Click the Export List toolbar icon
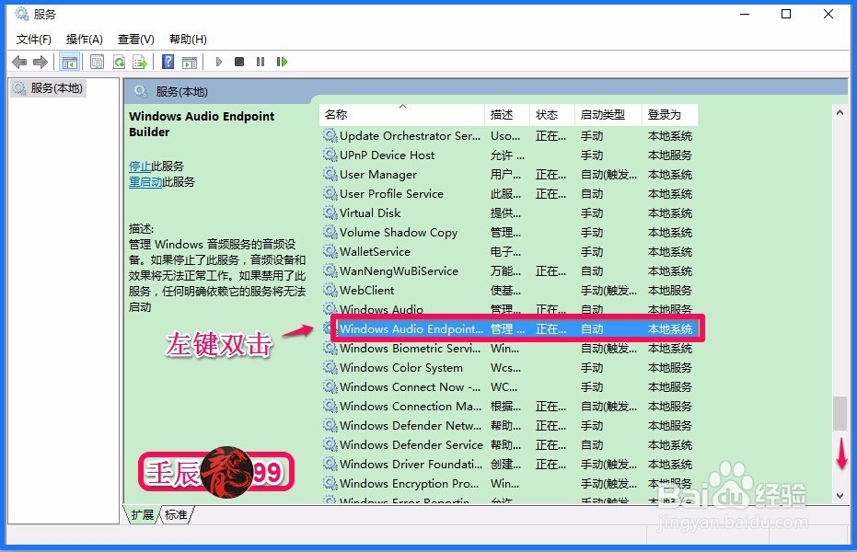The width and height of the screenshot is (857, 552). click(139, 62)
